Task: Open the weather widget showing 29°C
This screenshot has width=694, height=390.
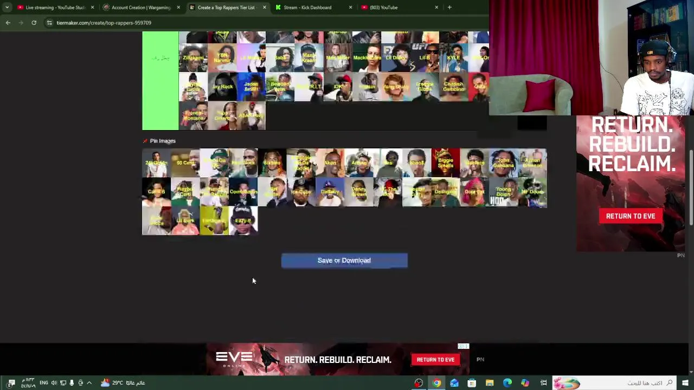Action: [x=123, y=383]
